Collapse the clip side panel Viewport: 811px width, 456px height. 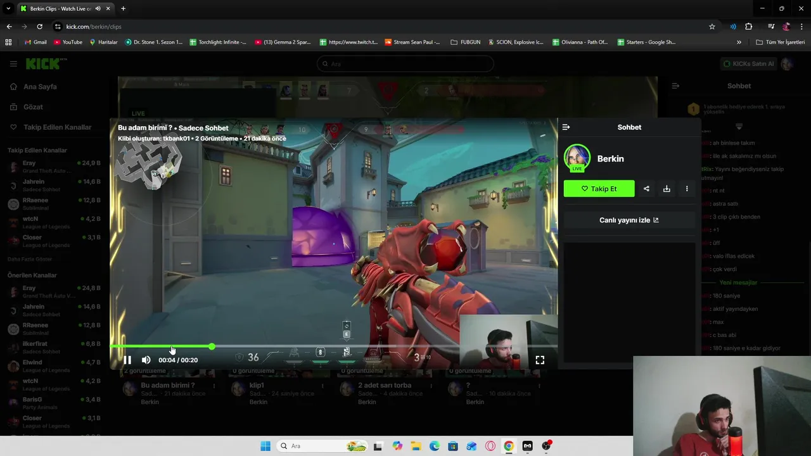[566, 127]
